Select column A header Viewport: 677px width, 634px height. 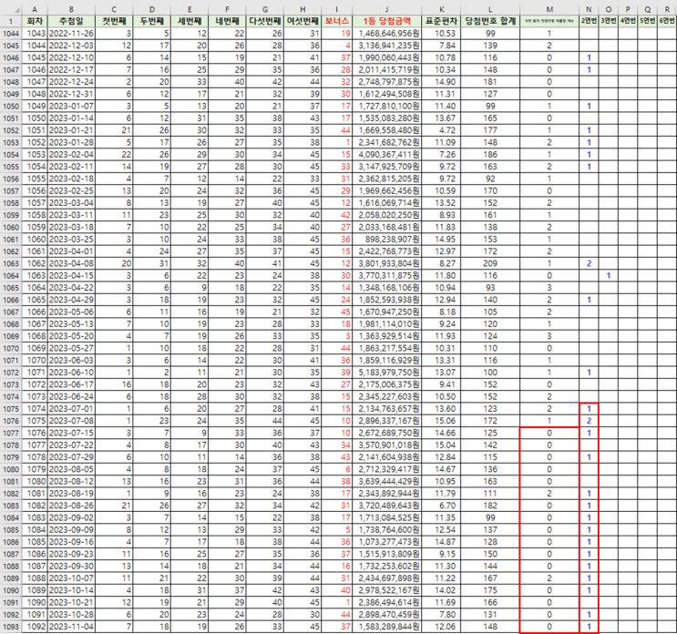pos(35,9)
